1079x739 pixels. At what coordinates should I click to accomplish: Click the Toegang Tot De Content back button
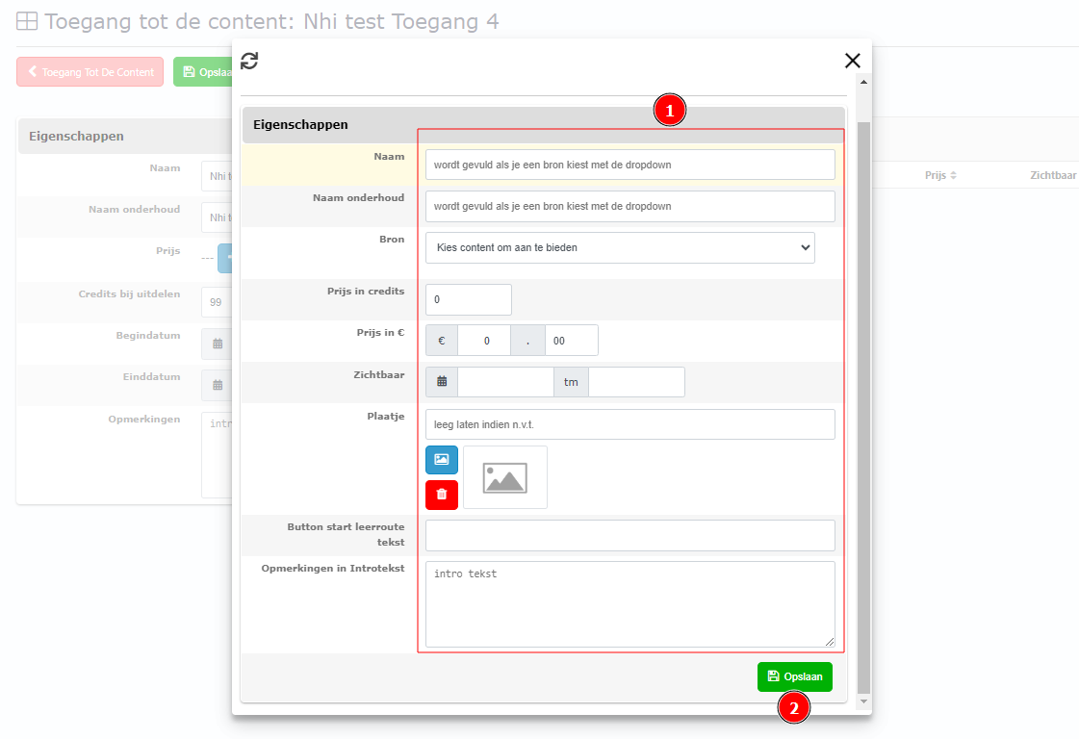[x=90, y=72]
